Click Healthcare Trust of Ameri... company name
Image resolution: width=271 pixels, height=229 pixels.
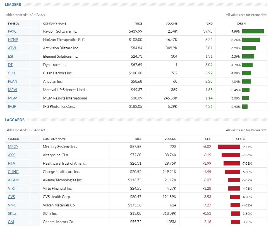tap(65, 164)
